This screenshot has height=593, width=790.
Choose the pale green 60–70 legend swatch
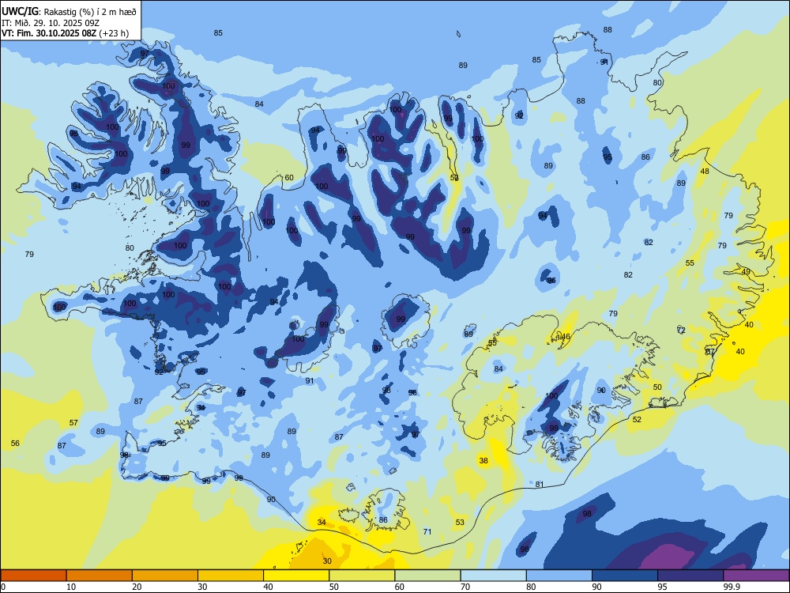point(427,576)
